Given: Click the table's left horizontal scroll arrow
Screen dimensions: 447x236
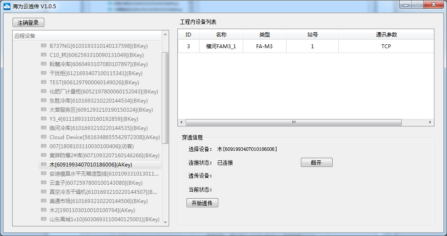Looking at the screenshot, I should pos(182,122).
